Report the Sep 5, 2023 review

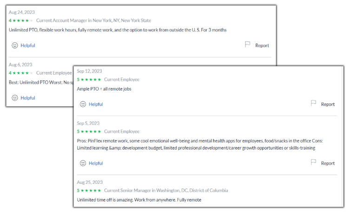328,163
